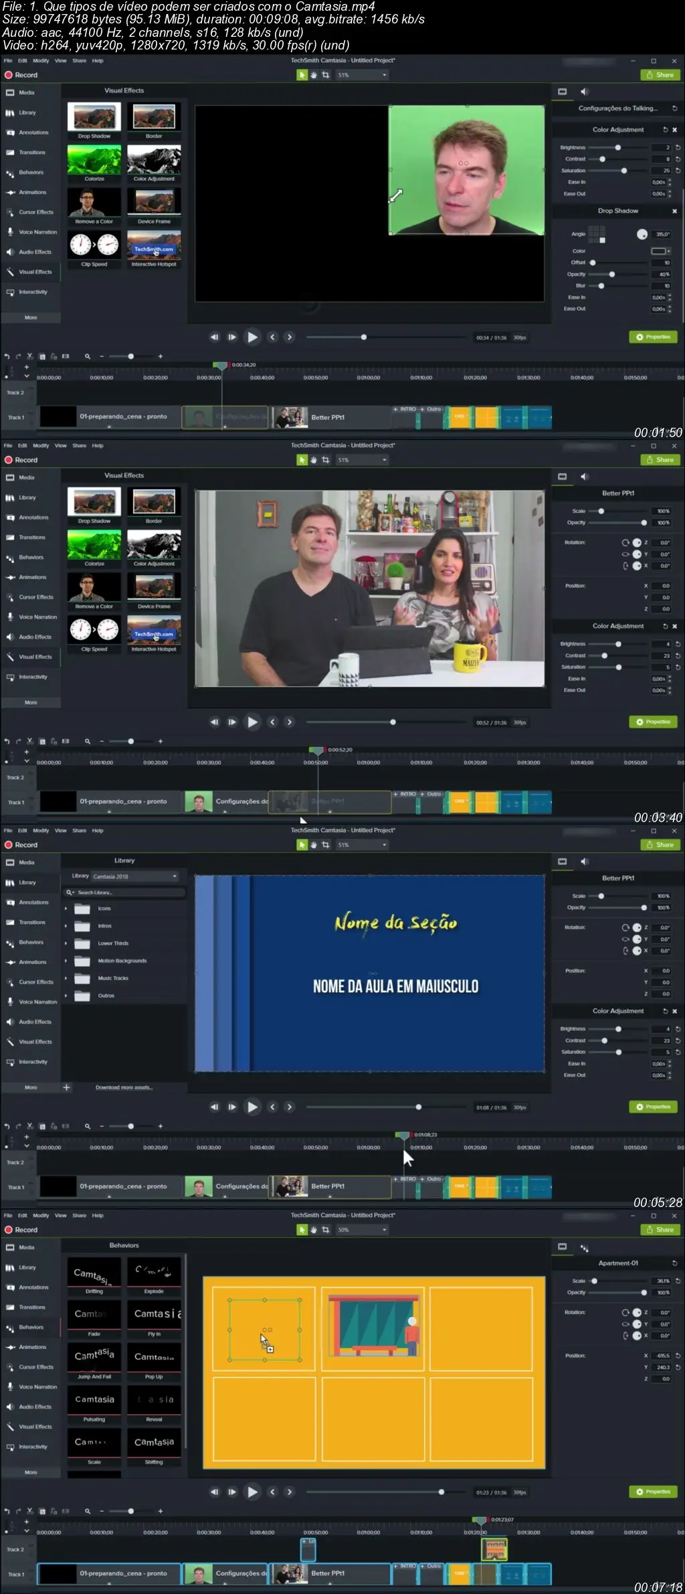
Task: Select the Fade behavior thumbnail
Action: click(x=94, y=1314)
